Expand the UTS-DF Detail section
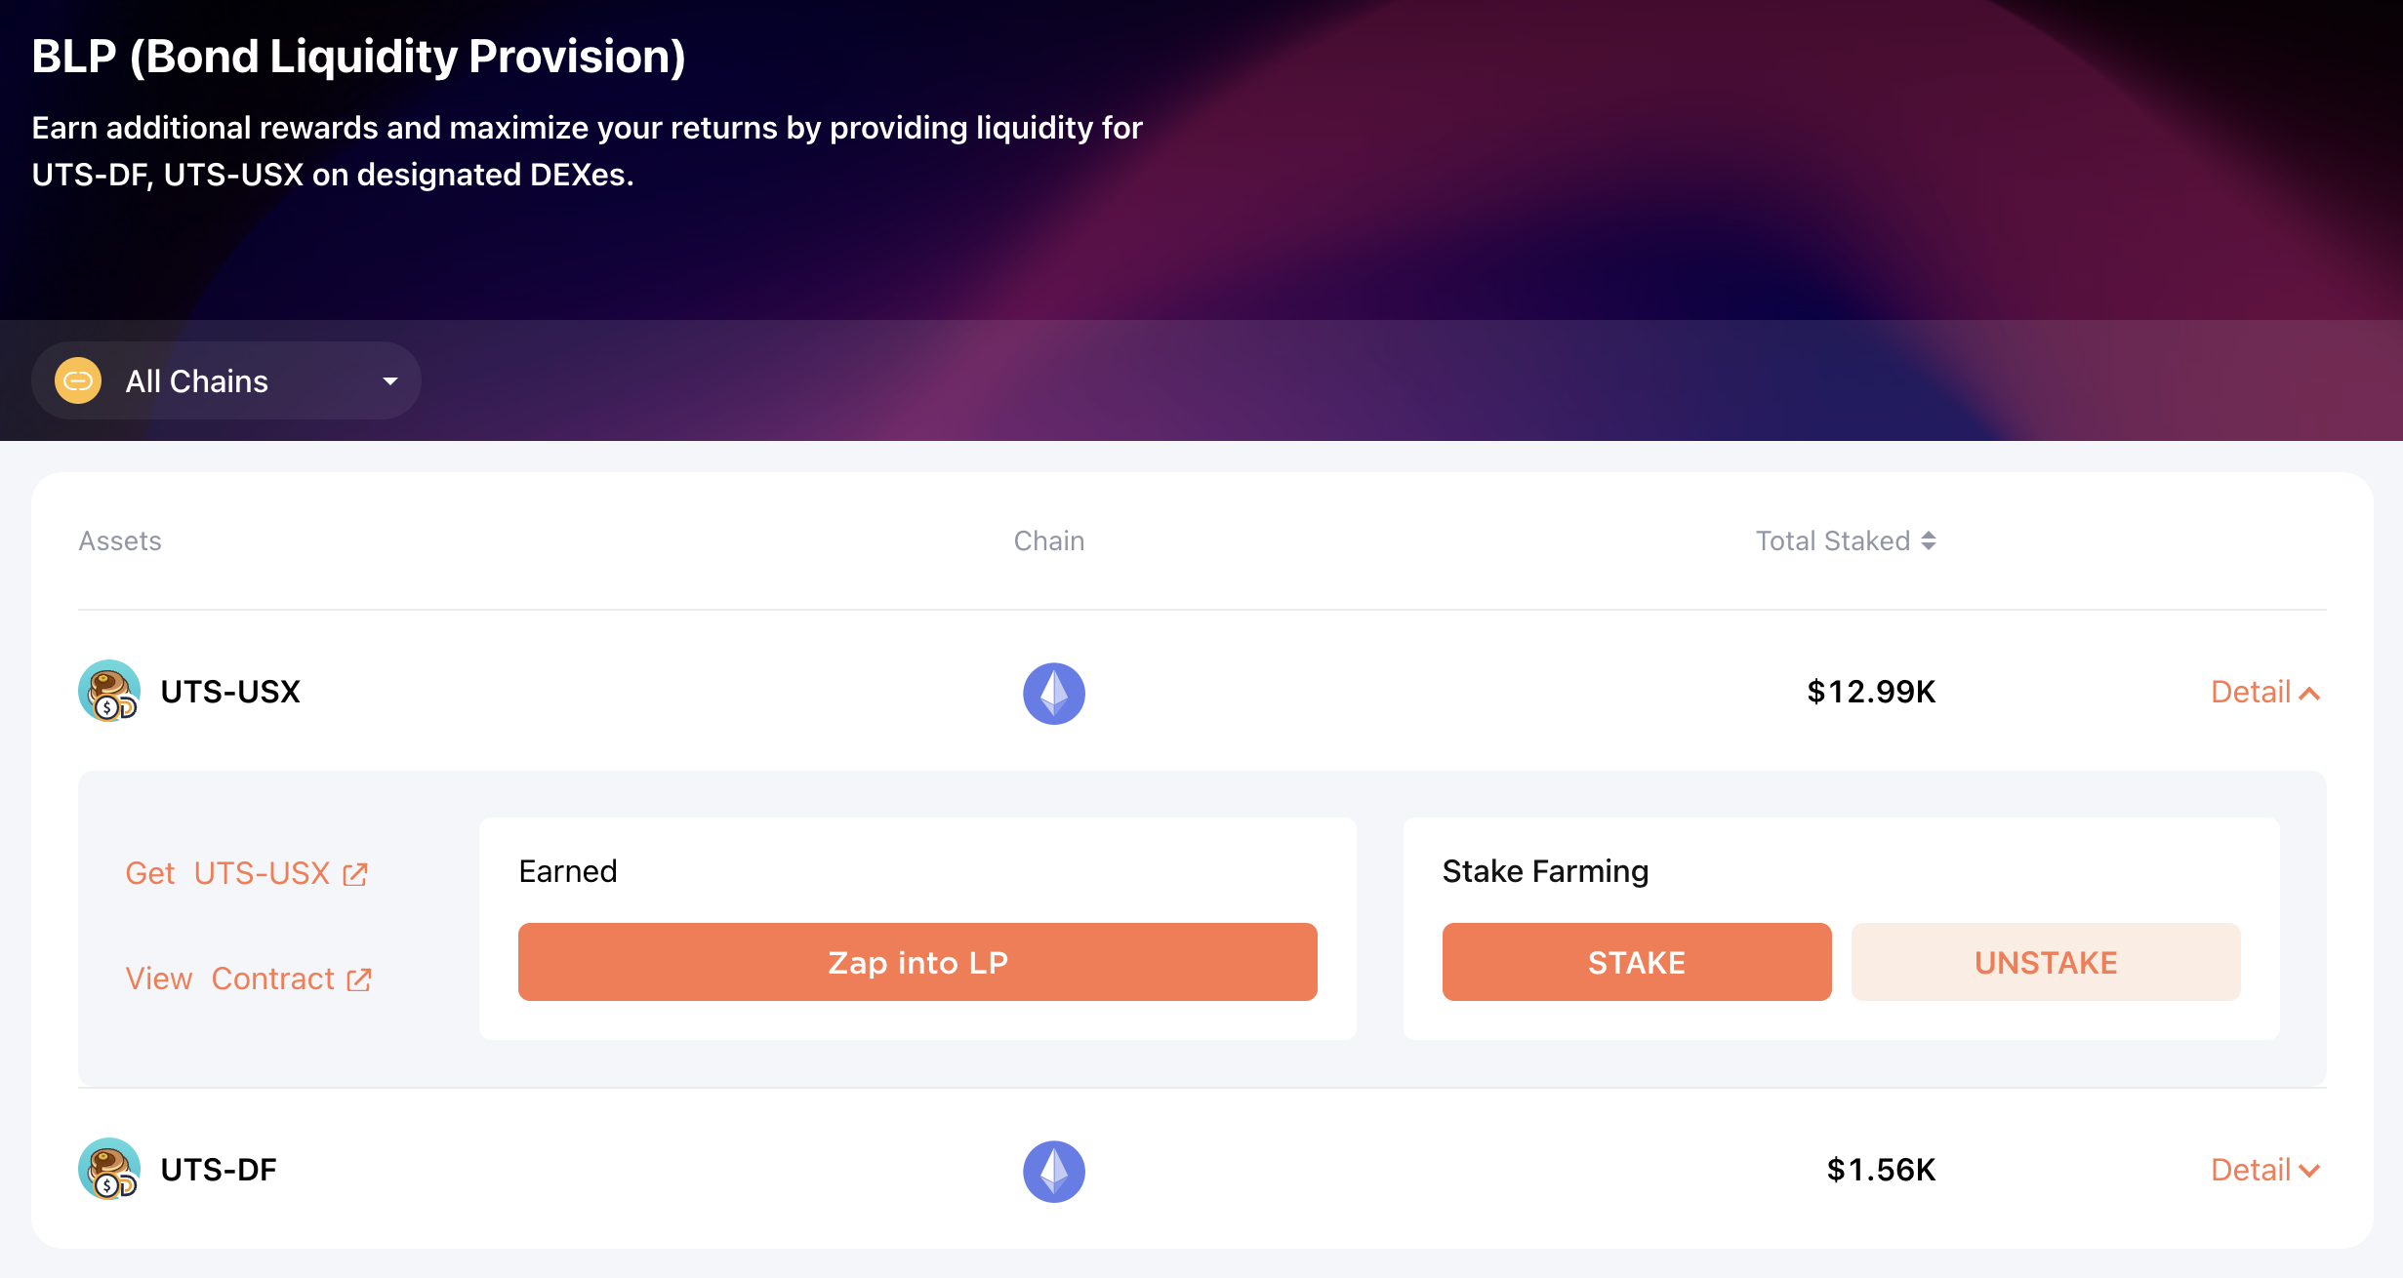 2264,1170
